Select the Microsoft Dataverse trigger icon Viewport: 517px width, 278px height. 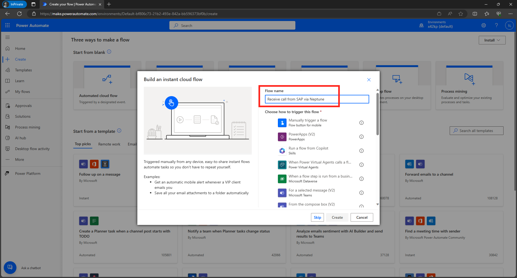pyautogui.click(x=282, y=179)
